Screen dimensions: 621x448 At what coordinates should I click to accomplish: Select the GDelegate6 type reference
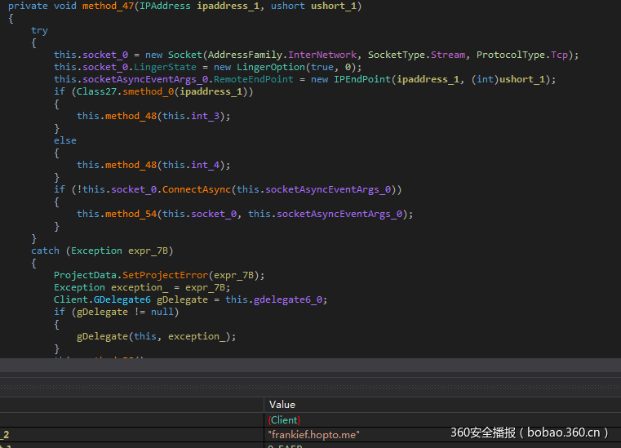coord(122,299)
